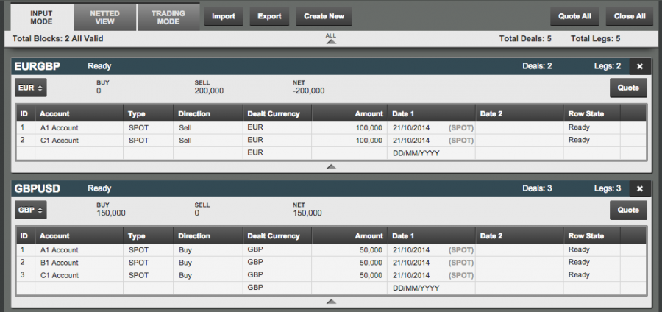
Task: Click the EURGBP Type column header
Action: (148, 113)
